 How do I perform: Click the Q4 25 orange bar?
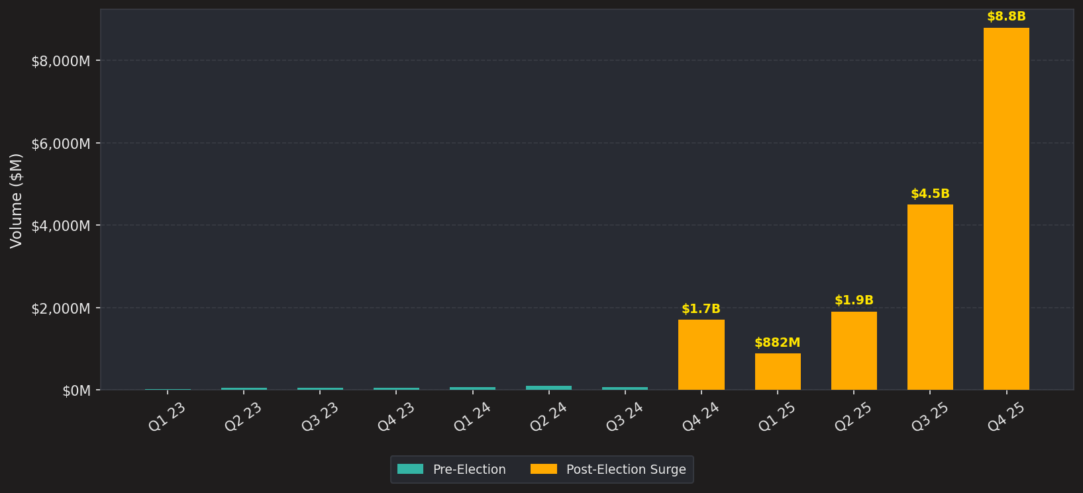[1006, 208]
